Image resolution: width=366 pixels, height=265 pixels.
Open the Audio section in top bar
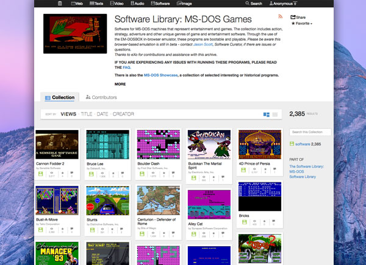point(137,4)
